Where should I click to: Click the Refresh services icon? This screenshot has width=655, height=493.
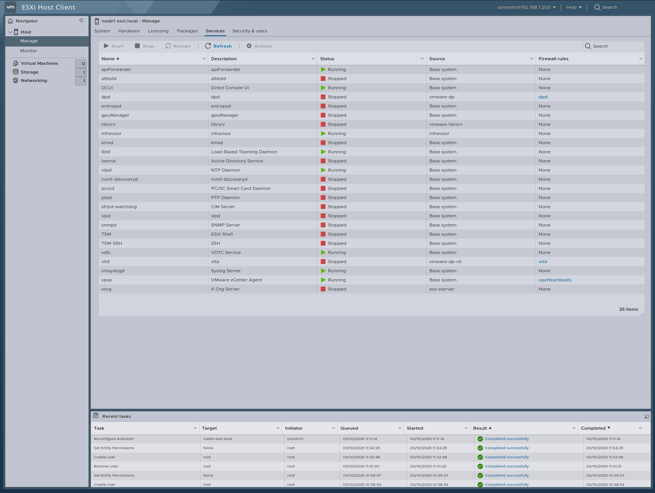click(208, 46)
